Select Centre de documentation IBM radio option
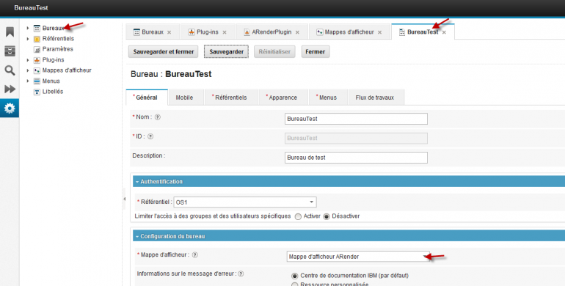 [295, 276]
